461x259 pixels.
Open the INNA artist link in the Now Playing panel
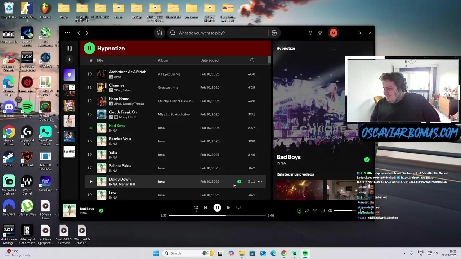[281, 163]
